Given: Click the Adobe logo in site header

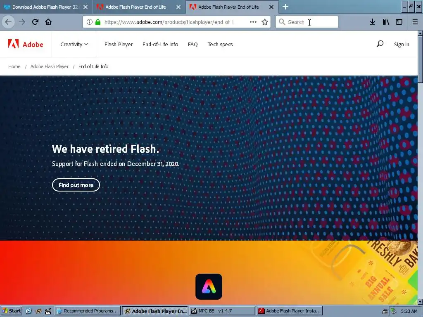Looking at the screenshot, I should tap(26, 44).
